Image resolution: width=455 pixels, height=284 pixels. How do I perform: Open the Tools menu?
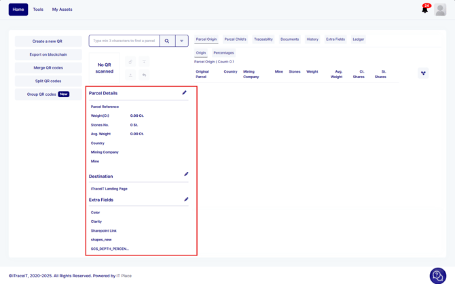tap(38, 10)
